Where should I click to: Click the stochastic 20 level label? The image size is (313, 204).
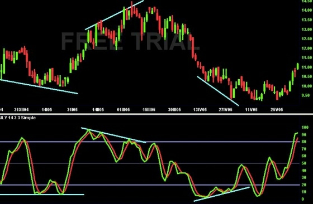point(304,185)
